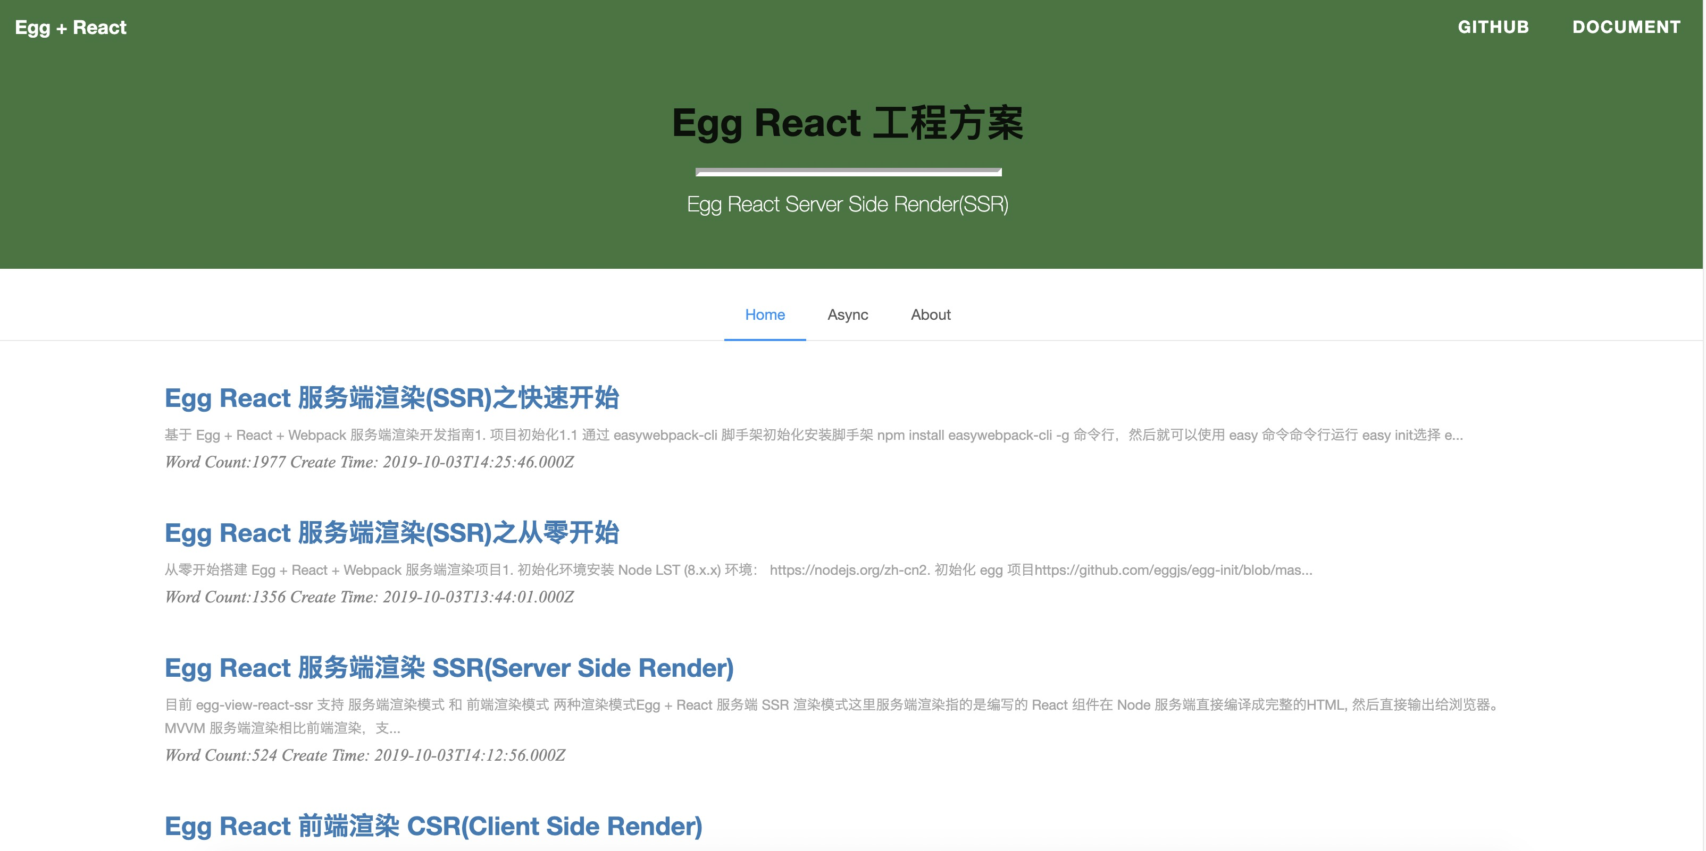The width and height of the screenshot is (1706, 851).
Task: Click the Egg React Server Side Render(SSR) subtitle
Action: pyautogui.click(x=848, y=205)
